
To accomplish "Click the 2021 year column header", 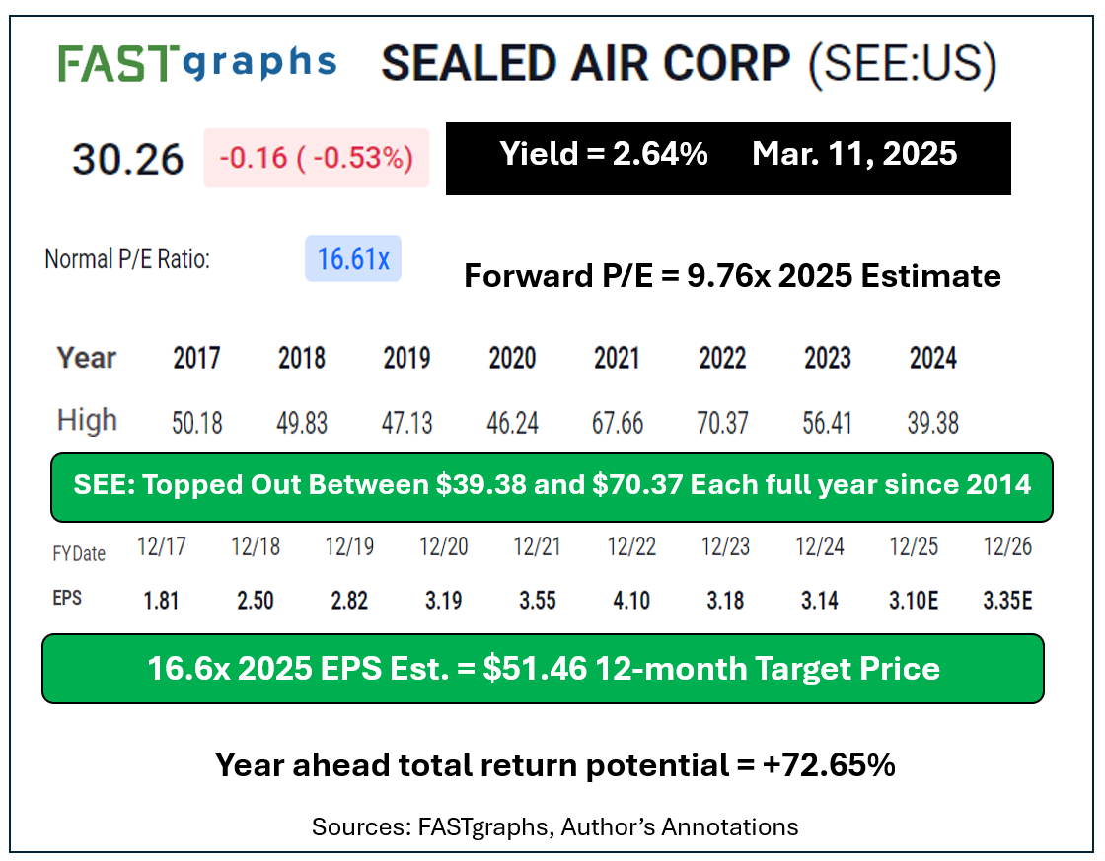I will [617, 359].
